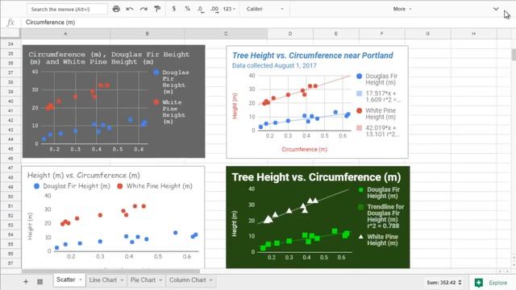Viewport: 516px width, 290px height.
Task: Open the Line Chart tab dropdown arrow
Action: tap(122, 280)
